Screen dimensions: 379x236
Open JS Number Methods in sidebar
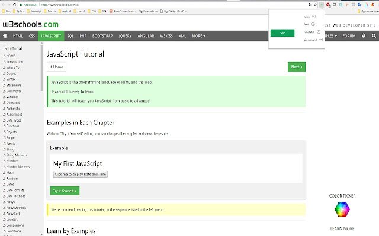click(x=17, y=166)
